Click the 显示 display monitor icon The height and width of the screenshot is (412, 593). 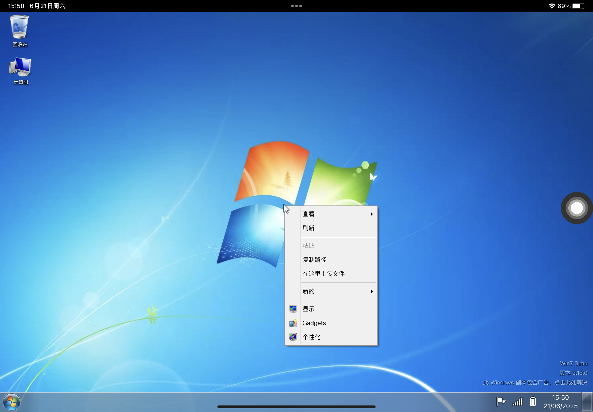click(x=293, y=309)
